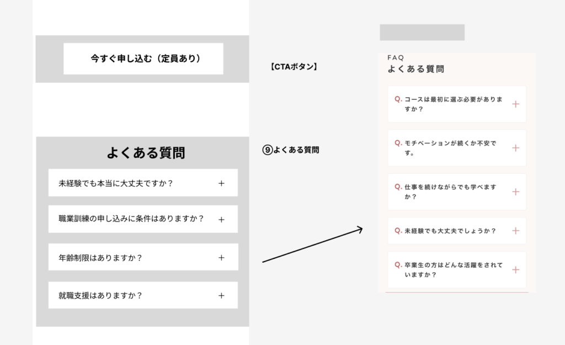
Task: Click plus icon for モチベーションが続くか不安です
Action: [x=515, y=148]
